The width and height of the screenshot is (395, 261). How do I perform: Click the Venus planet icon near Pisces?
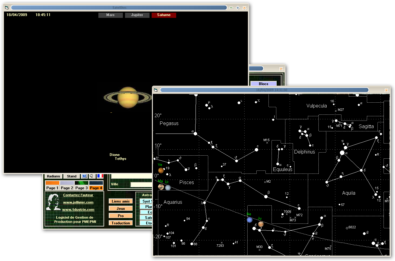pos(161,170)
